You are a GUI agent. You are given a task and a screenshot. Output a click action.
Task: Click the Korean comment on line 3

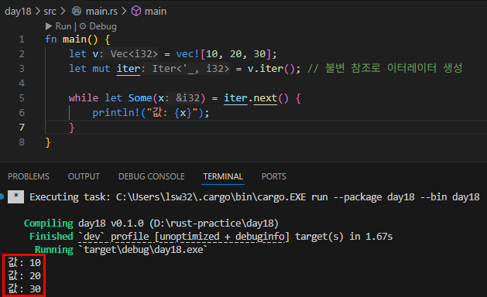point(385,68)
